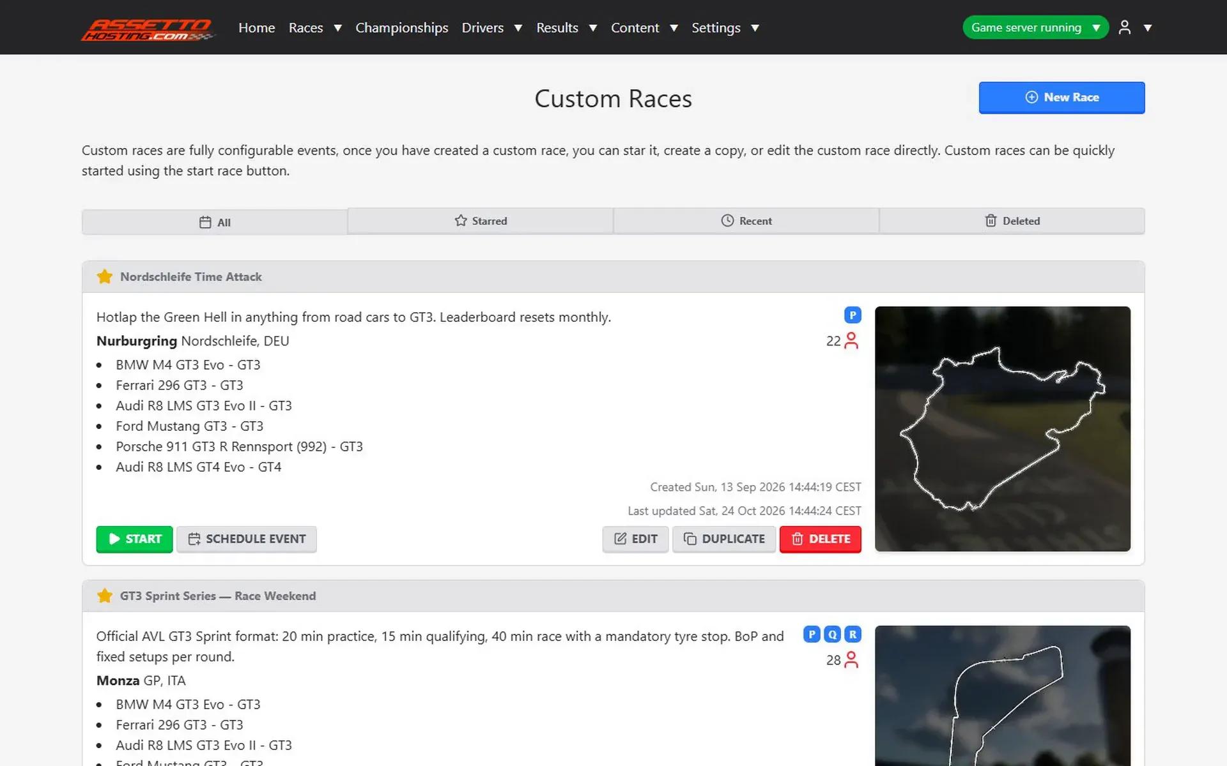The height and width of the screenshot is (766, 1227).
Task: Click the Nordschleife track map thumbnail
Action: click(1003, 429)
